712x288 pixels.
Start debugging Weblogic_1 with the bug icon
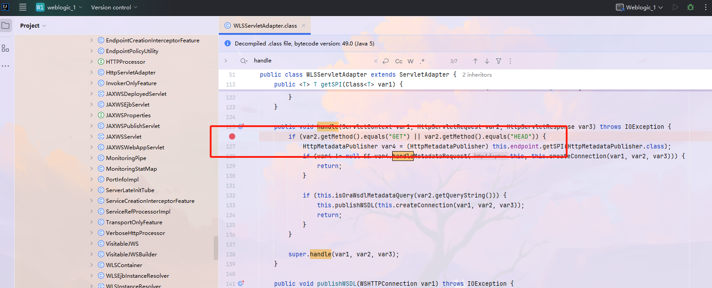coord(691,7)
